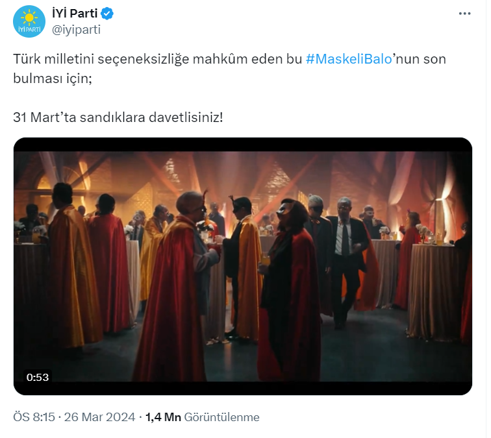Screen dimensions: 491x438
Task: Open the tweet's three-dot more menu
Action: pyautogui.click(x=465, y=14)
